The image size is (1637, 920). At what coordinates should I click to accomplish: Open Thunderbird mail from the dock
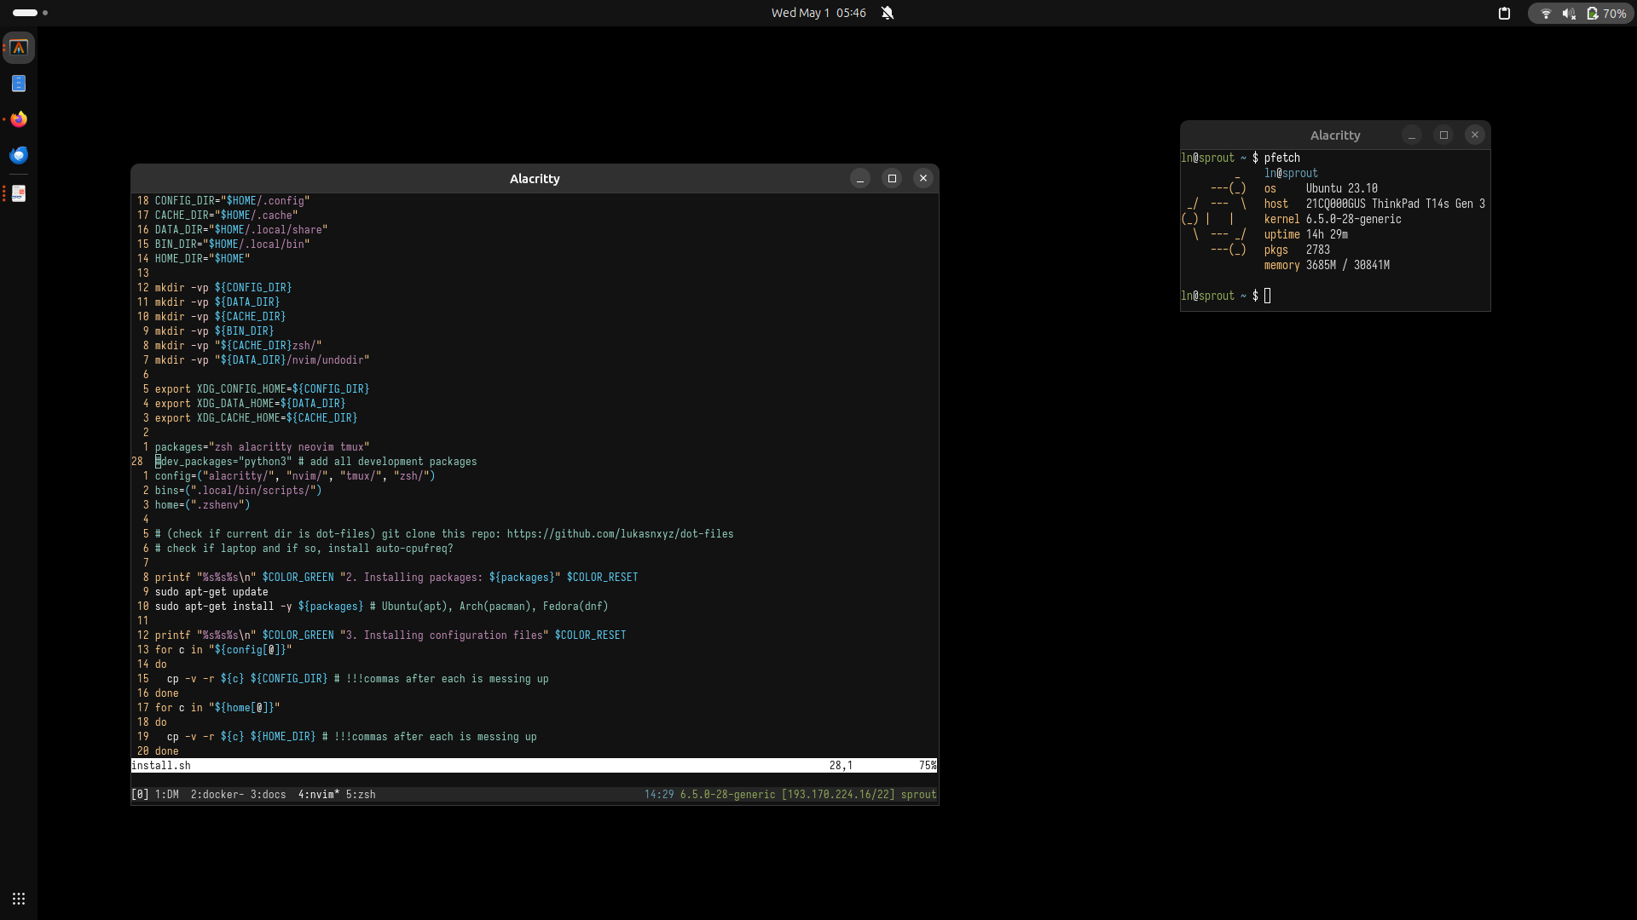pyautogui.click(x=19, y=155)
